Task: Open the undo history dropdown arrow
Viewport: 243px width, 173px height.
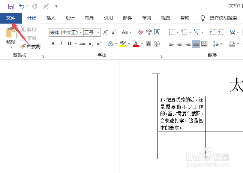Action: click(27, 6)
